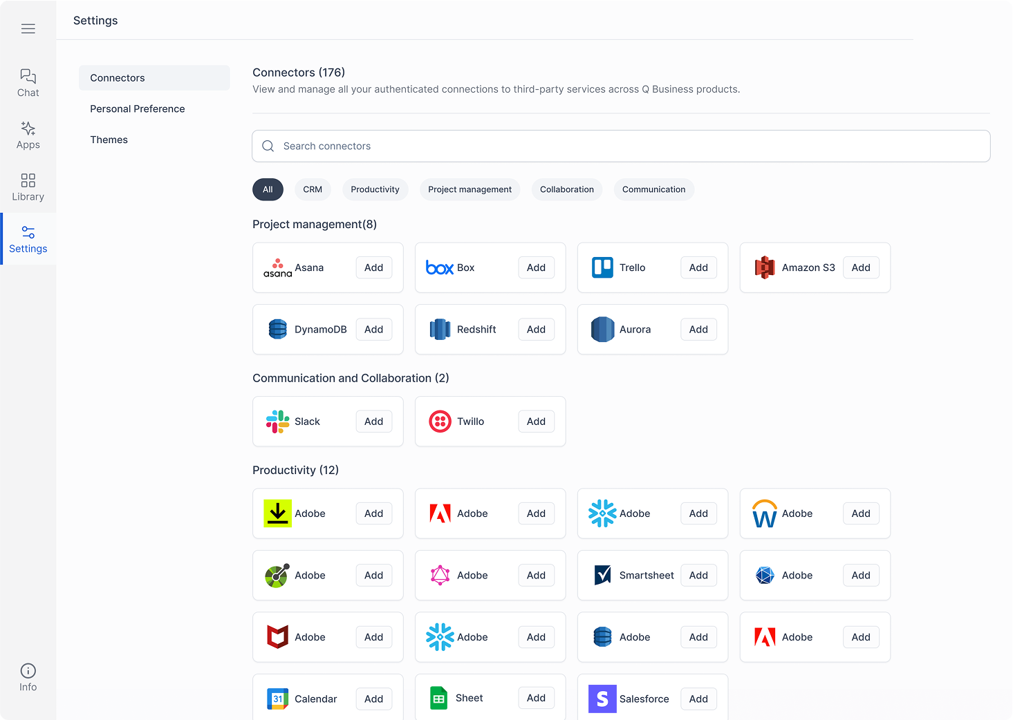Select the Communication filter chip
Screen dimensions: 1013x720
(654, 189)
